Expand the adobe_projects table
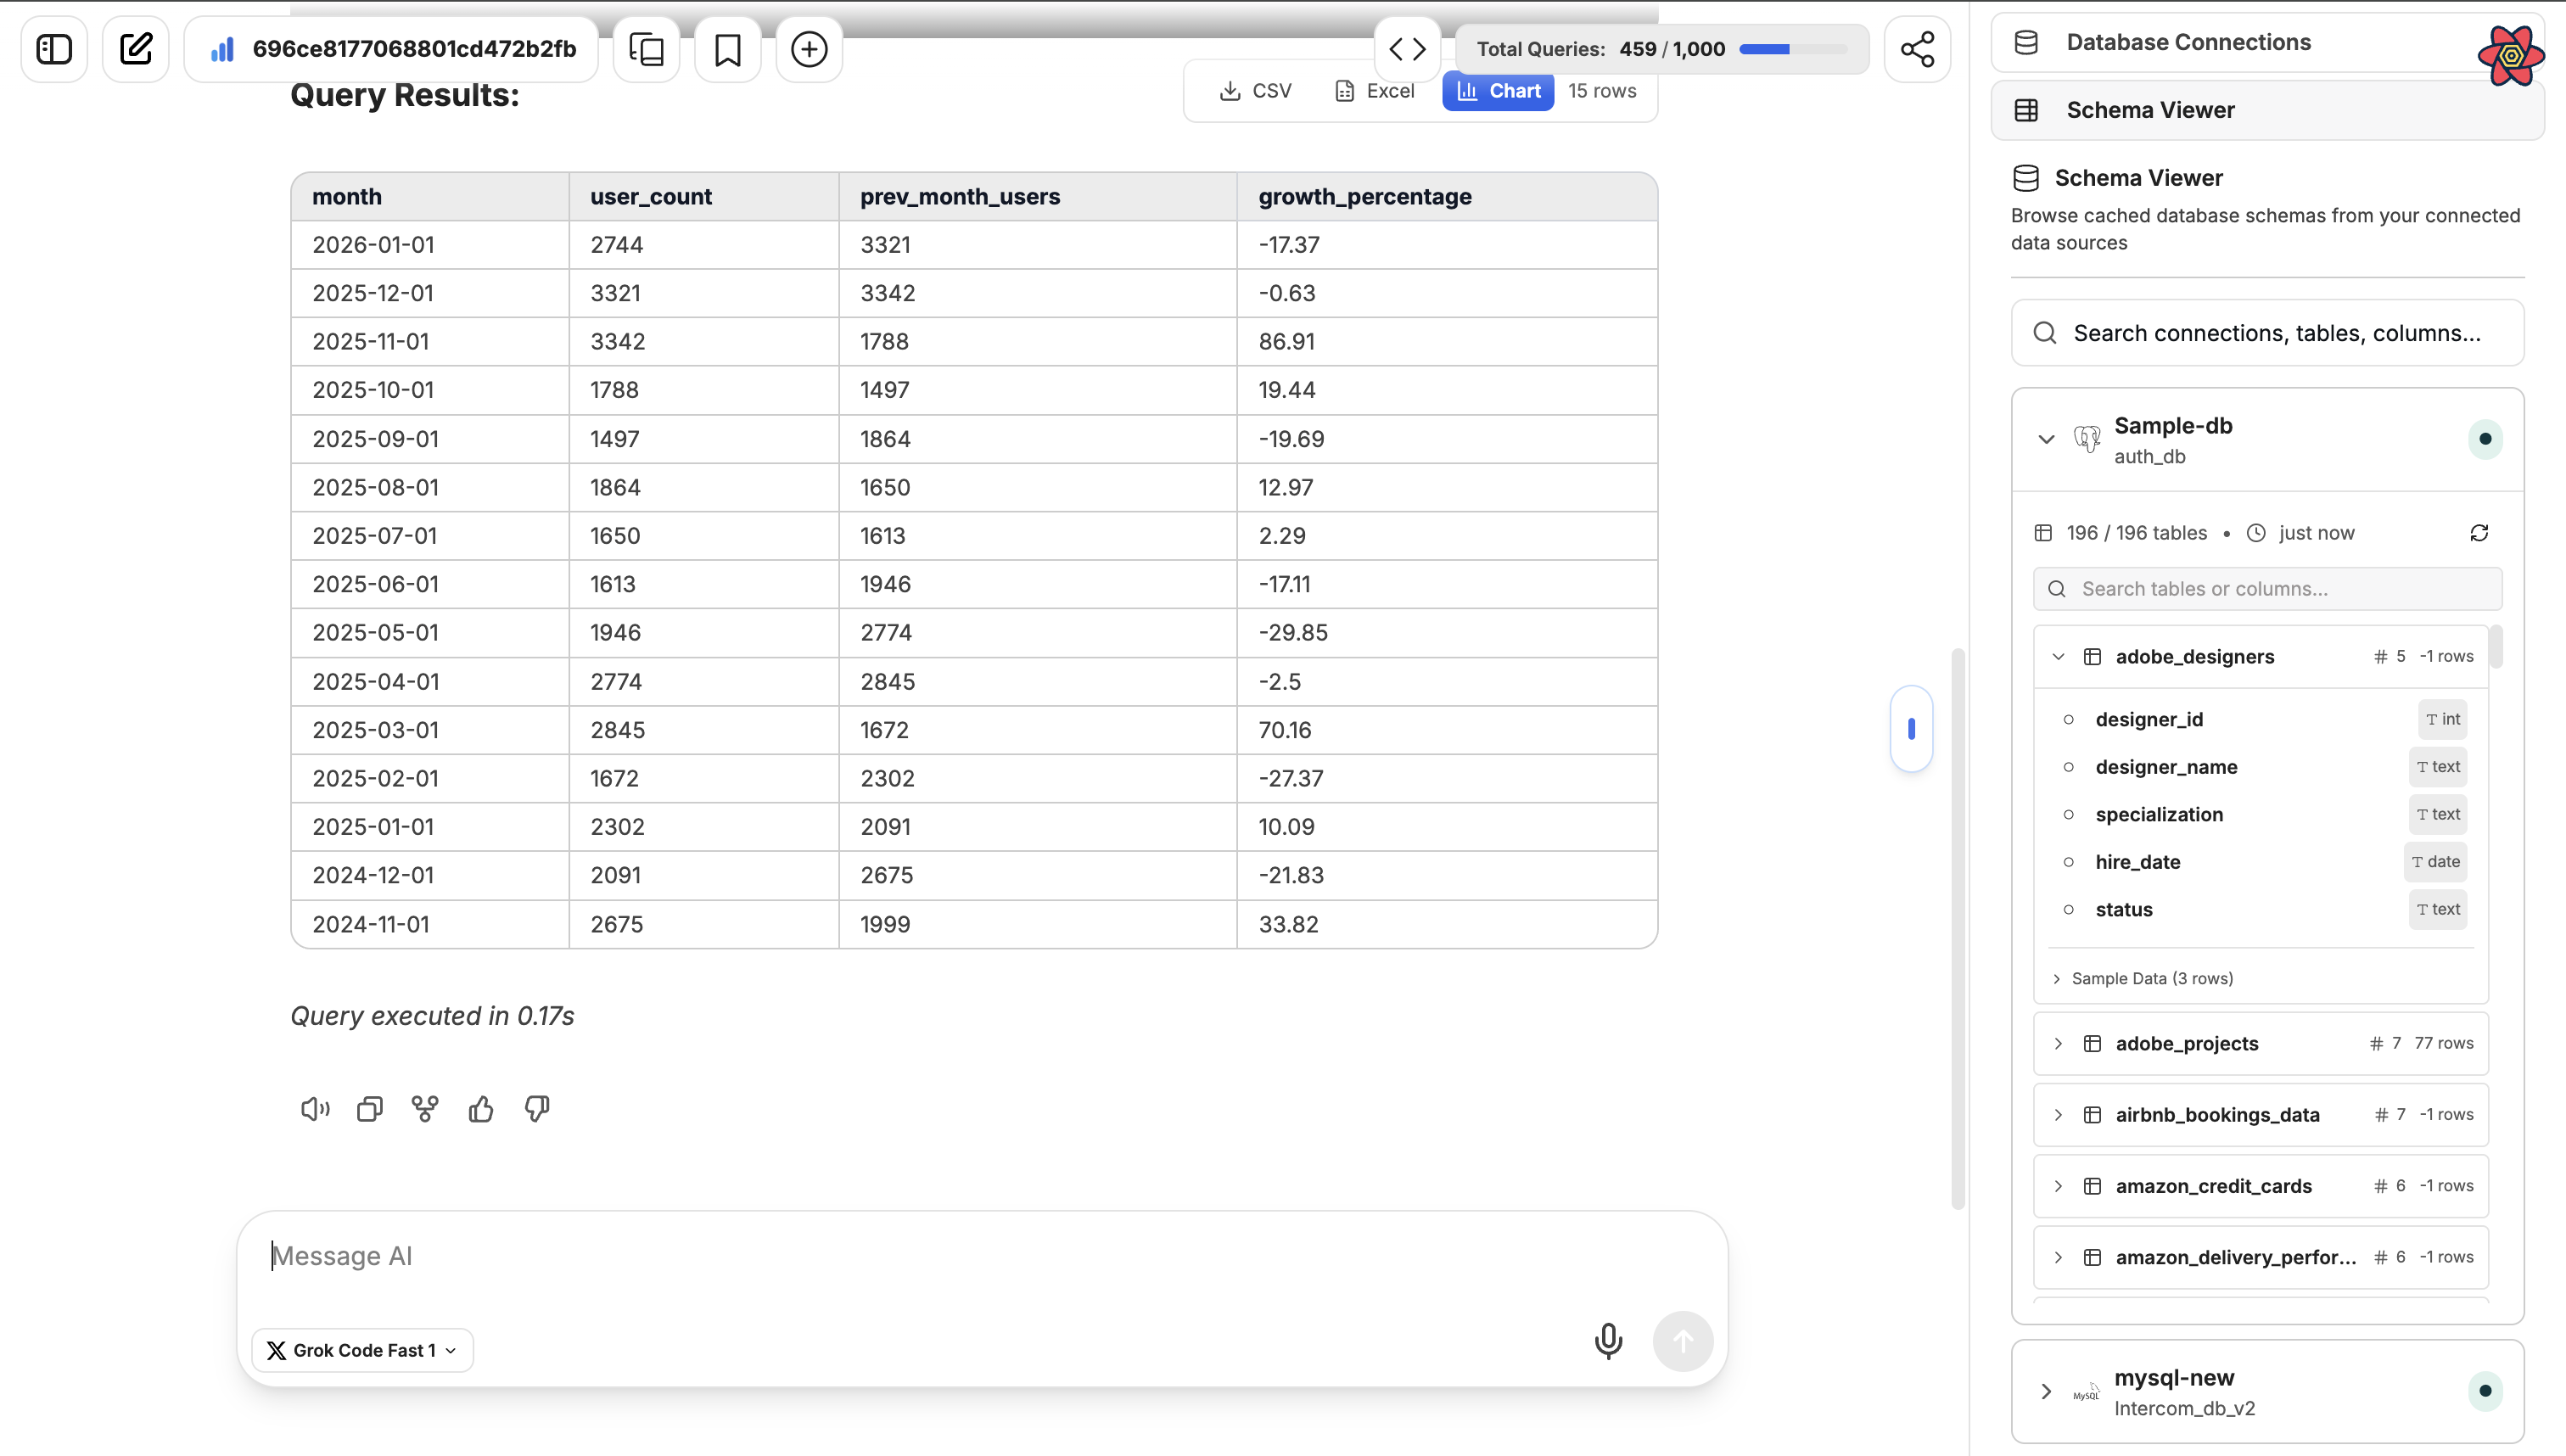 [2058, 1043]
